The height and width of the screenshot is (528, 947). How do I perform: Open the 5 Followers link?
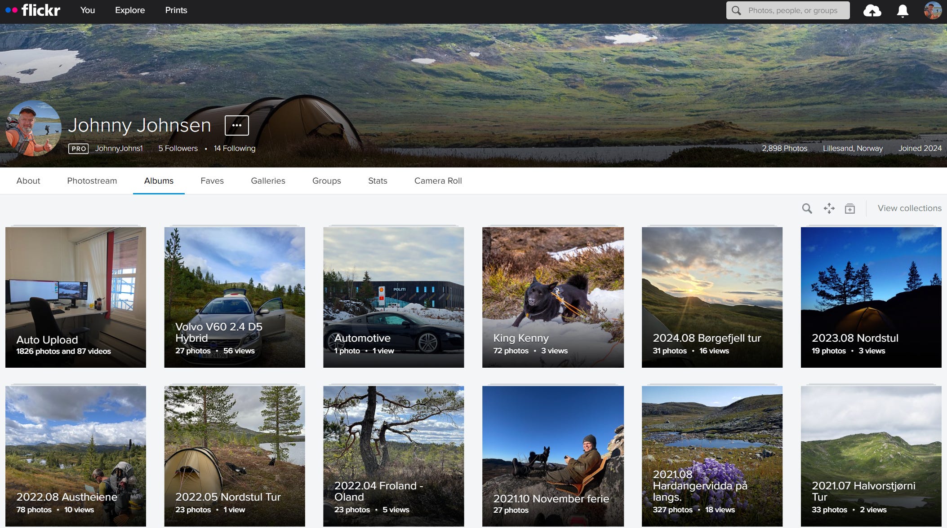point(178,148)
